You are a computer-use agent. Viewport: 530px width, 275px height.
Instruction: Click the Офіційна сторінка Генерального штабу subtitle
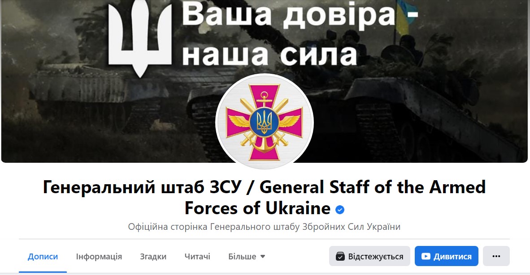(264, 226)
